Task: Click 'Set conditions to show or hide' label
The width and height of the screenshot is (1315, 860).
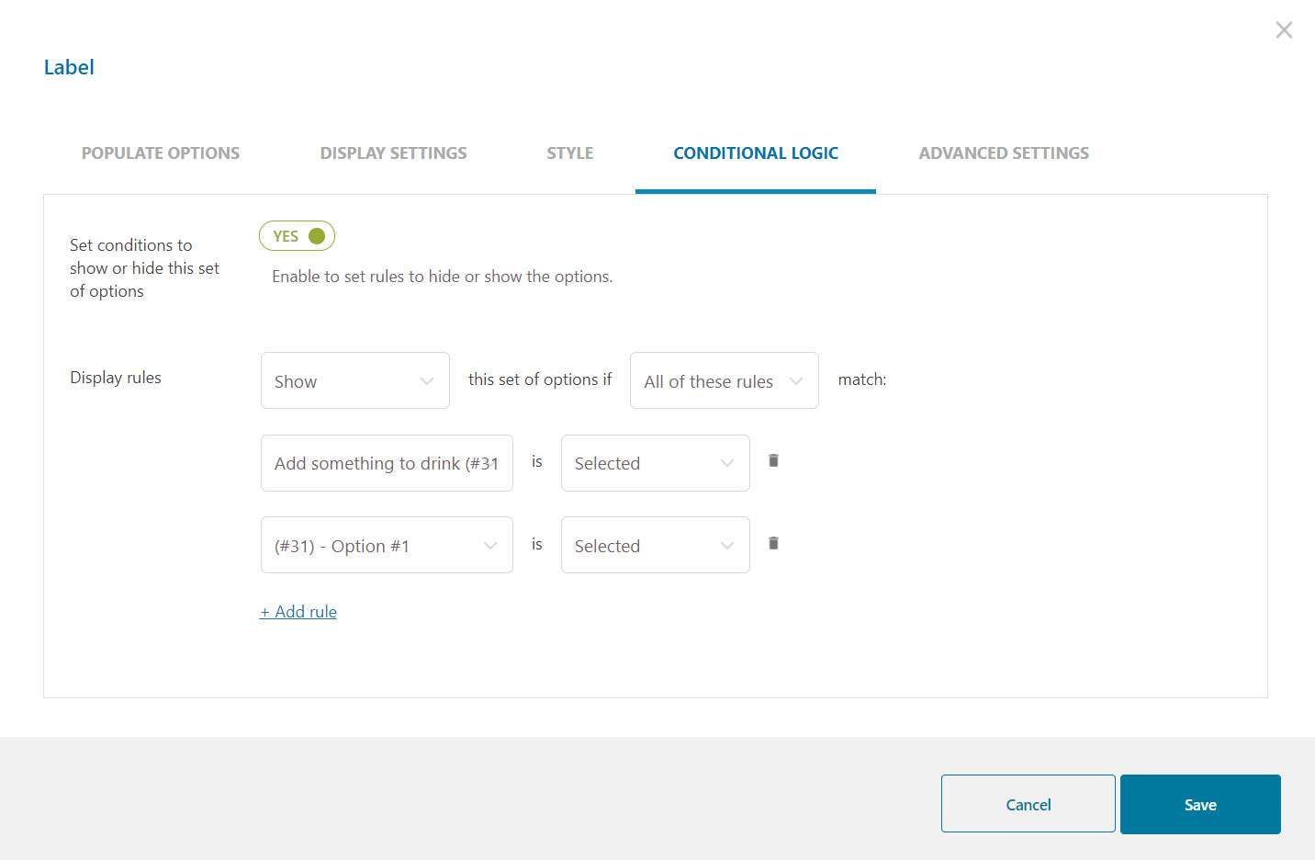Action: coord(145,268)
